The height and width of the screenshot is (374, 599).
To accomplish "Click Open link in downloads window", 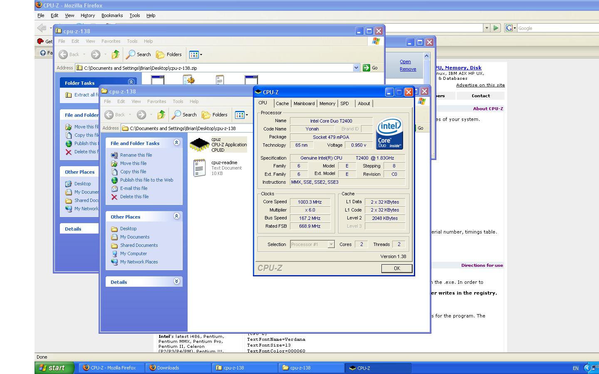I will [x=405, y=62].
